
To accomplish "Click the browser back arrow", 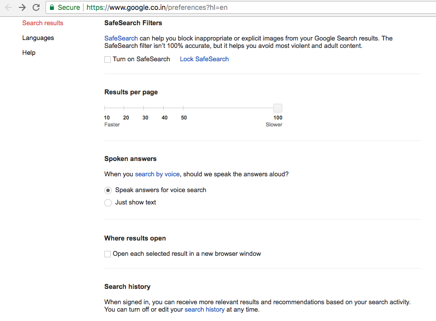I will click(x=8, y=7).
